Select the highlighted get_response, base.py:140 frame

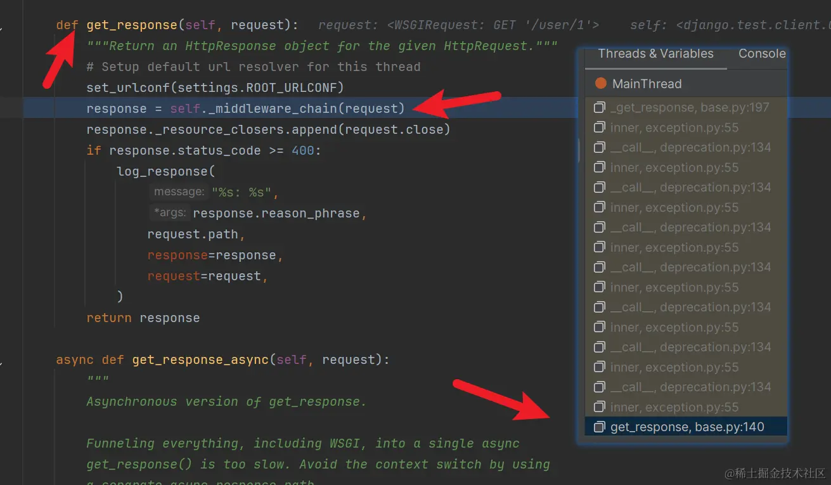(686, 427)
